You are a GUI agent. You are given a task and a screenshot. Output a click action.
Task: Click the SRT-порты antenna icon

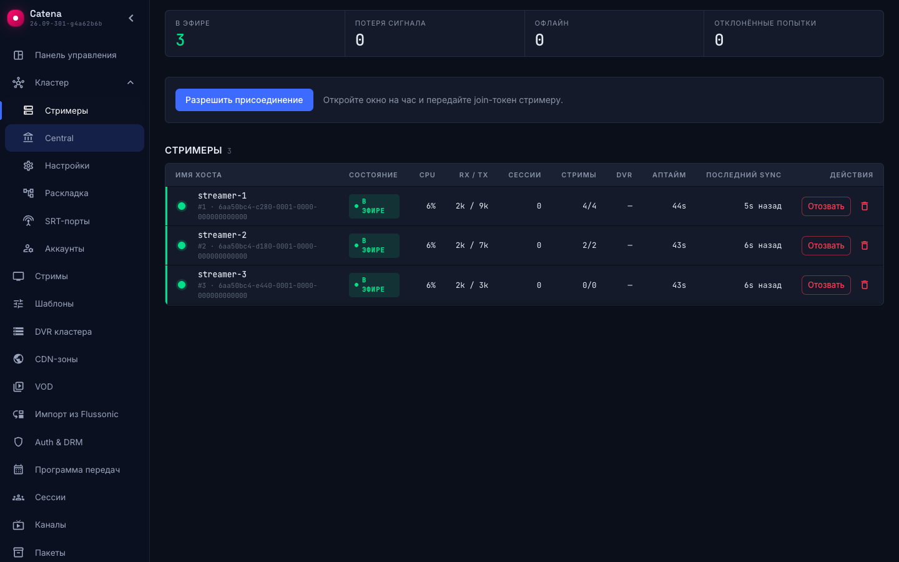coord(29,221)
